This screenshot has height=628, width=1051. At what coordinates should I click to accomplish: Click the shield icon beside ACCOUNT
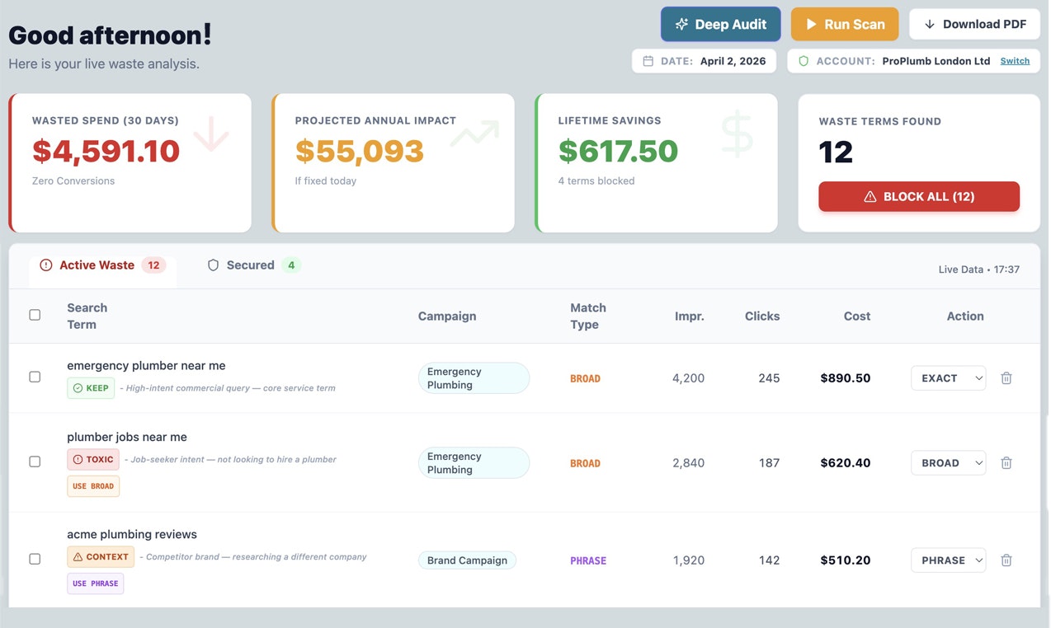pyautogui.click(x=804, y=61)
